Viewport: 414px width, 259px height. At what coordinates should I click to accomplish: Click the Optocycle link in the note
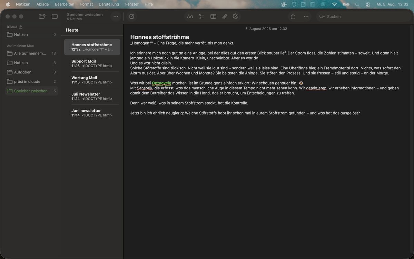[x=161, y=83]
